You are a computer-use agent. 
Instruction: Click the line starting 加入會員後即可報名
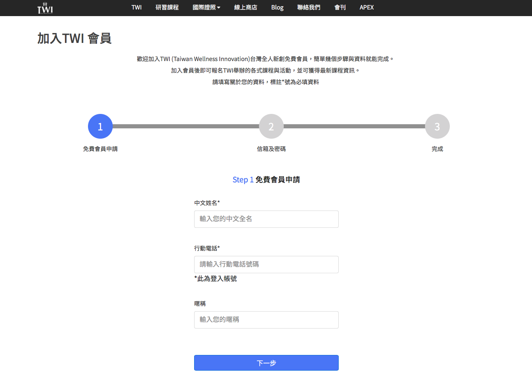tap(266, 71)
